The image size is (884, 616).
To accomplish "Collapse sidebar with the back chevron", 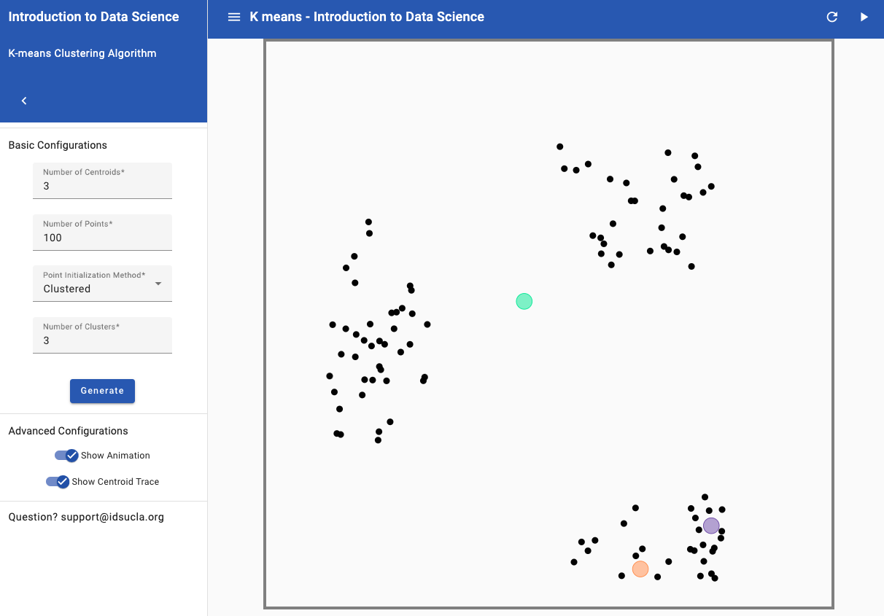I will click(x=24, y=101).
